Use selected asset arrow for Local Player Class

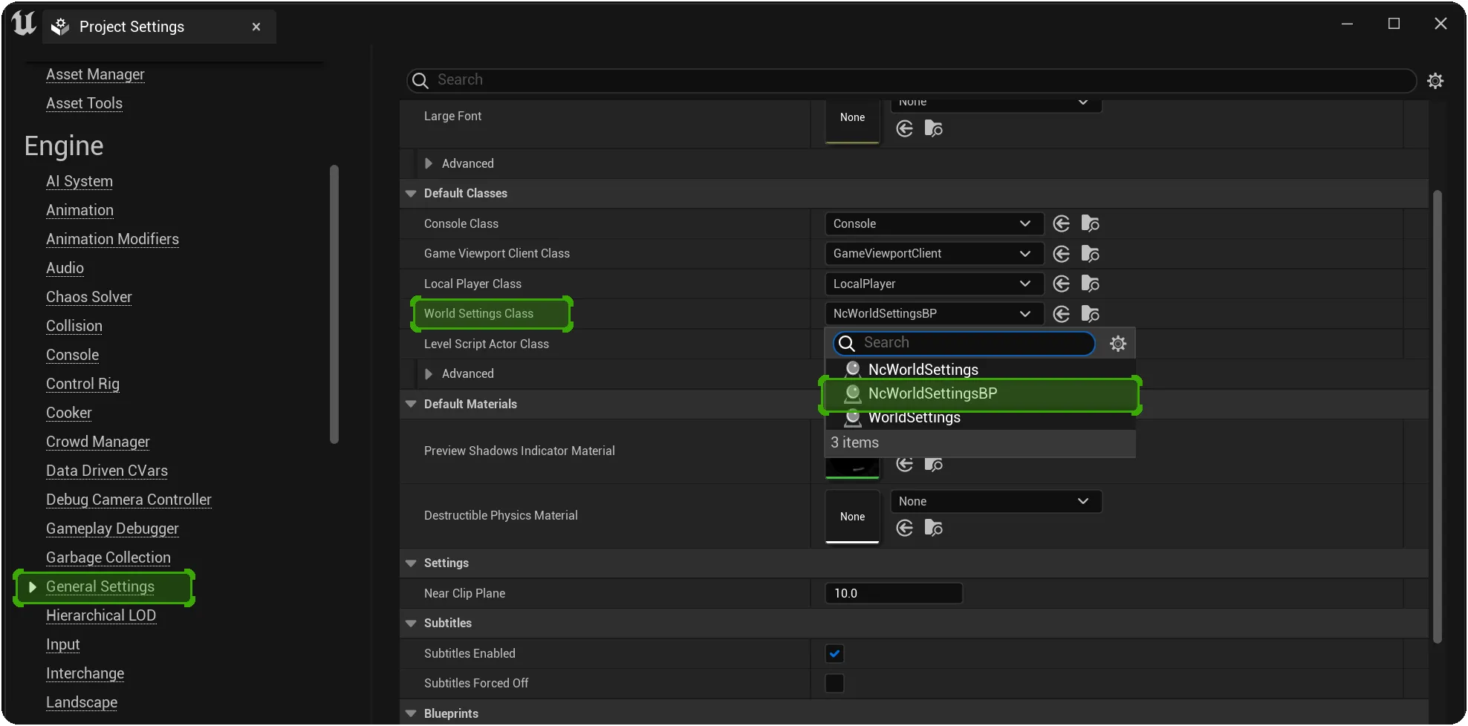[x=1062, y=284]
